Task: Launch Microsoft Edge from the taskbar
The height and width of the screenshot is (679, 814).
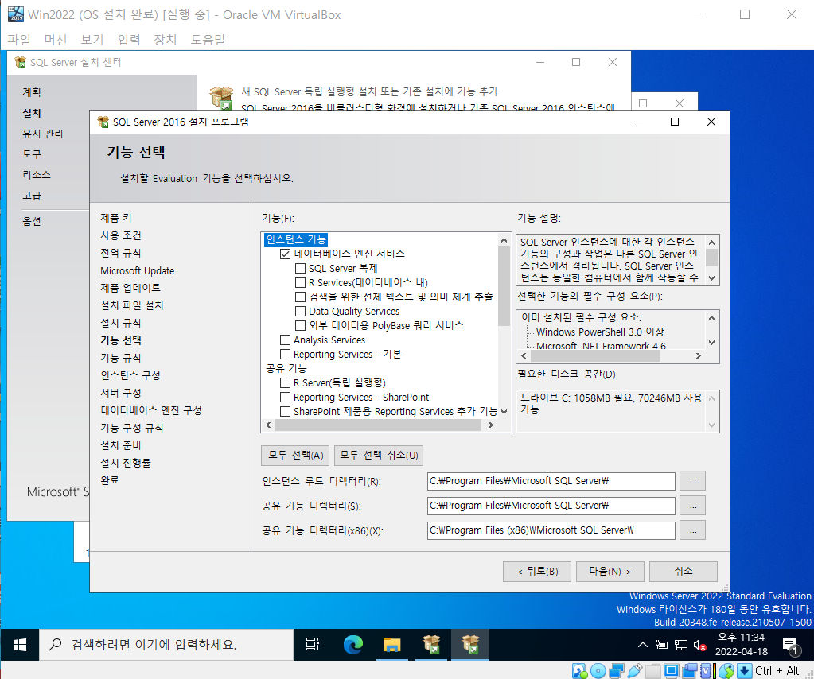Action: 353,645
